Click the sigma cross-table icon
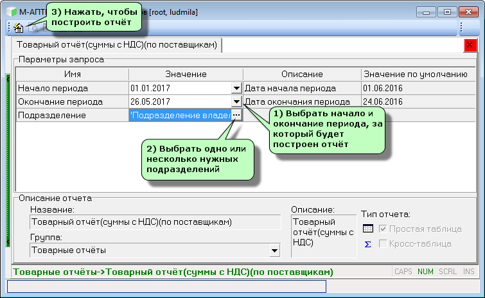This screenshot has height=298, width=485. tap(368, 244)
